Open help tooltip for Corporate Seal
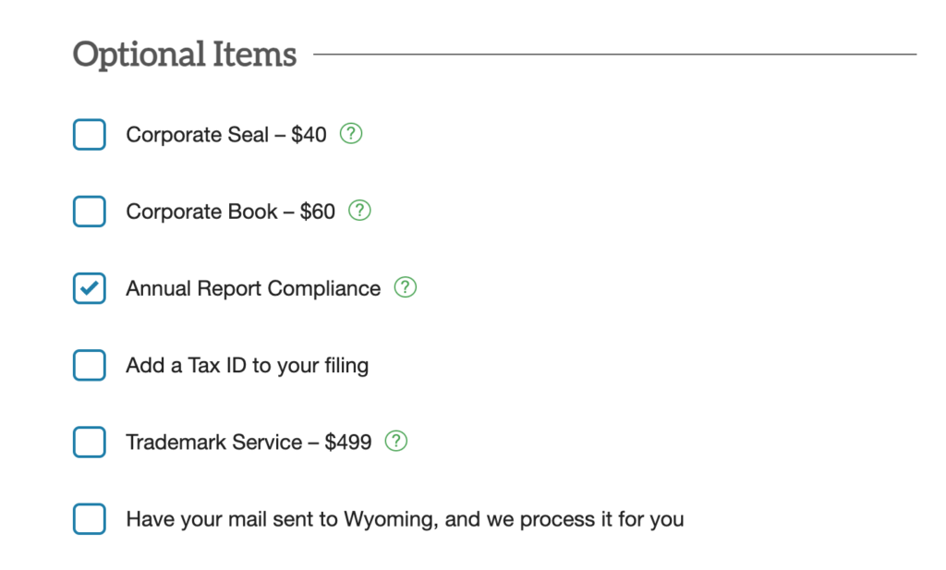 (351, 134)
